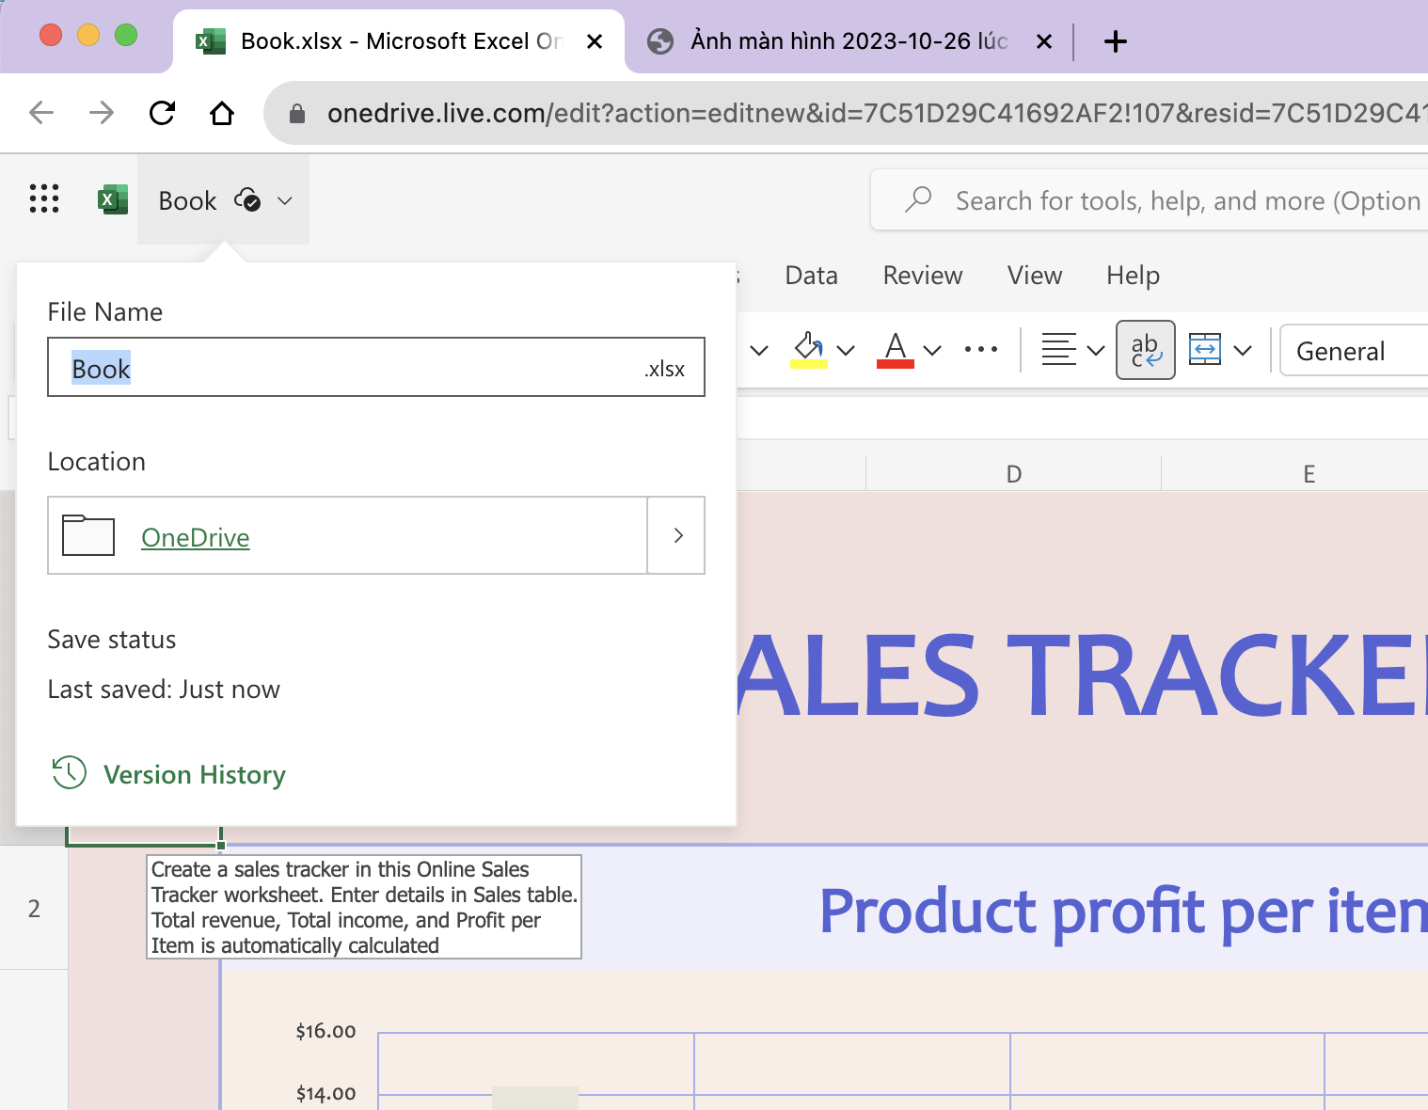Screen dimensions: 1428x1110
Task: Edit the File Name text field
Action: tap(376, 367)
